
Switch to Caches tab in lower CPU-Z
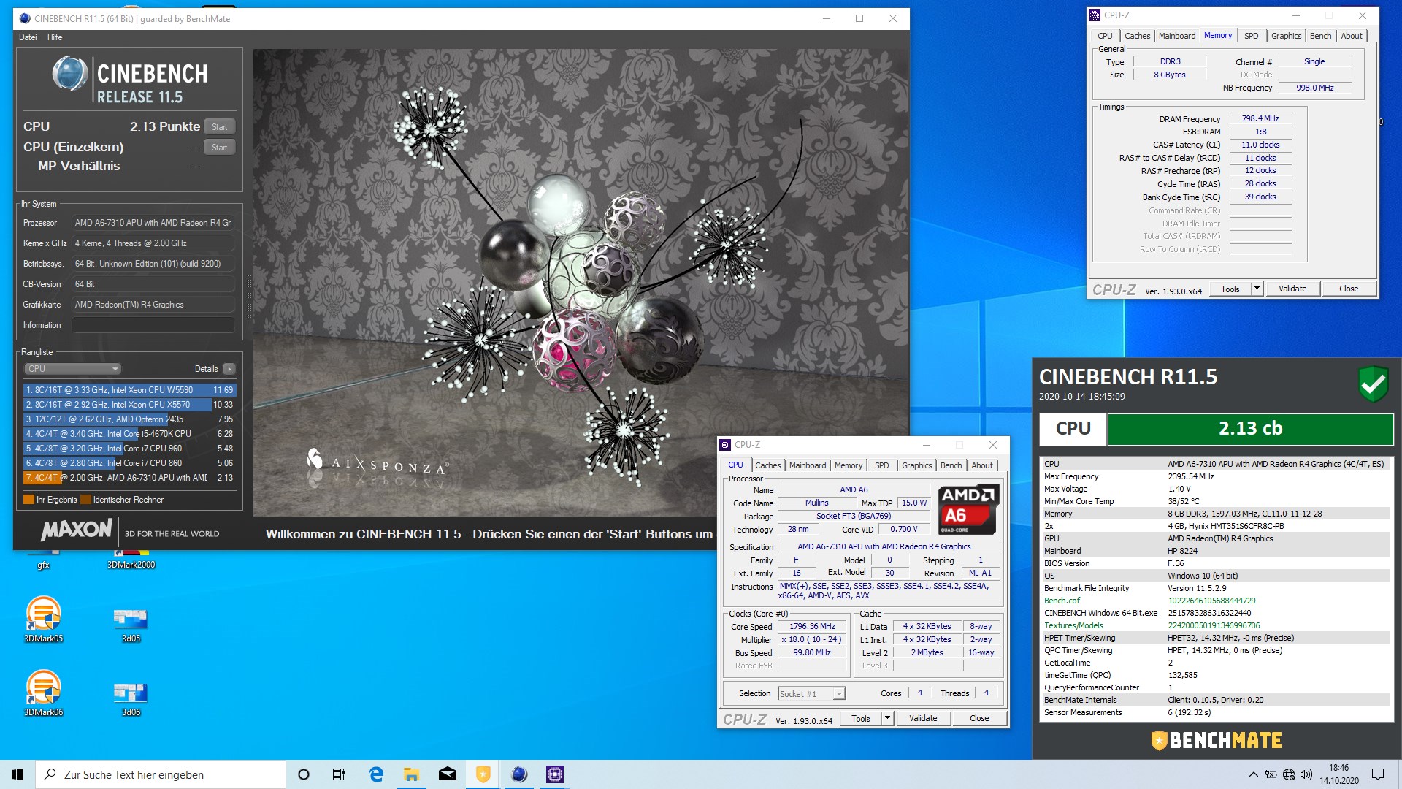click(767, 465)
